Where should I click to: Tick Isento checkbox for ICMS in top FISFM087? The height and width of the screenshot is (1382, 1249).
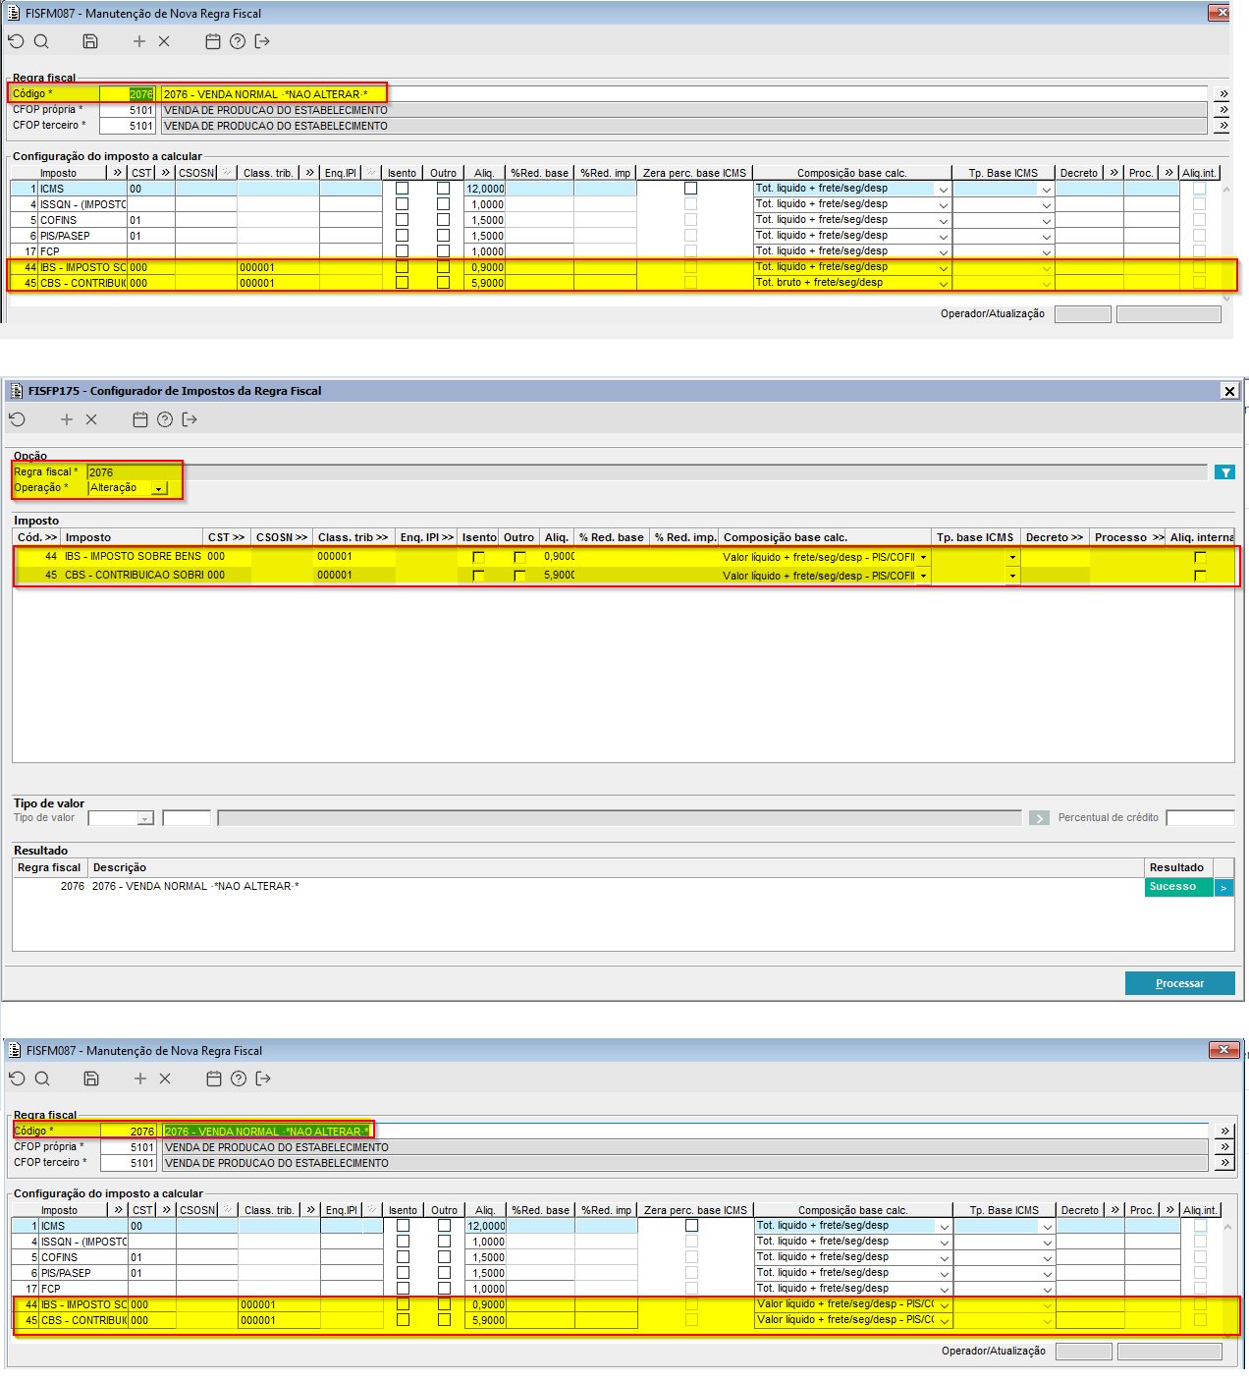(x=402, y=189)
